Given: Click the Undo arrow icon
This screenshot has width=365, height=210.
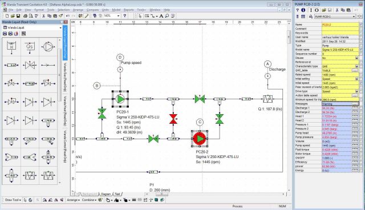Looking at the screenshot, I should [68, 16].
